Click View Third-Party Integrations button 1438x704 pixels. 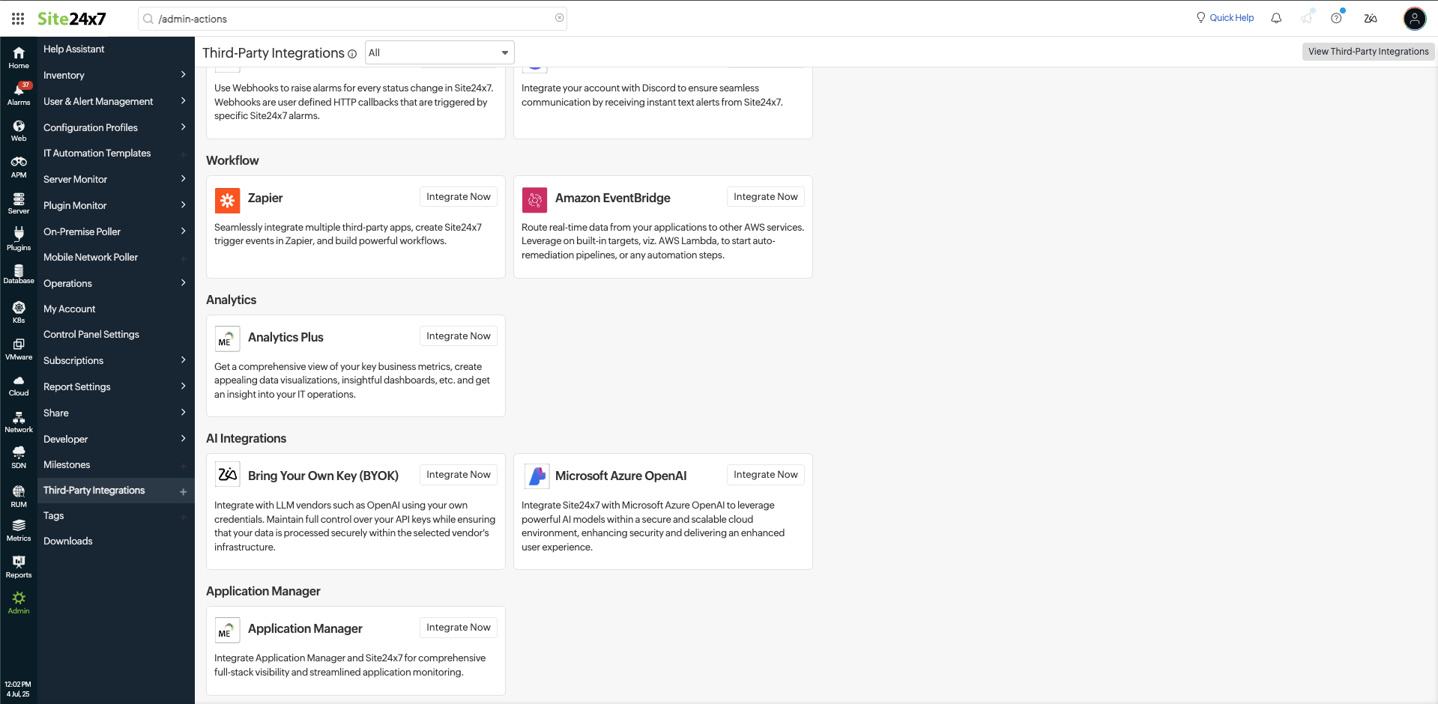coord(1368,52)
